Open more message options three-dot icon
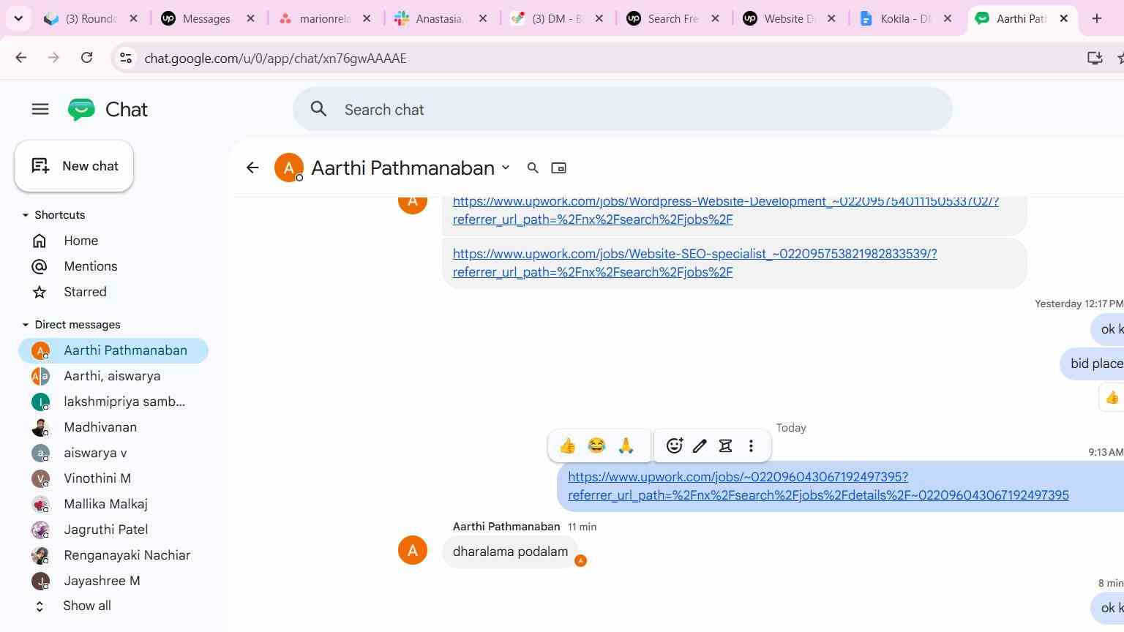 752,445
